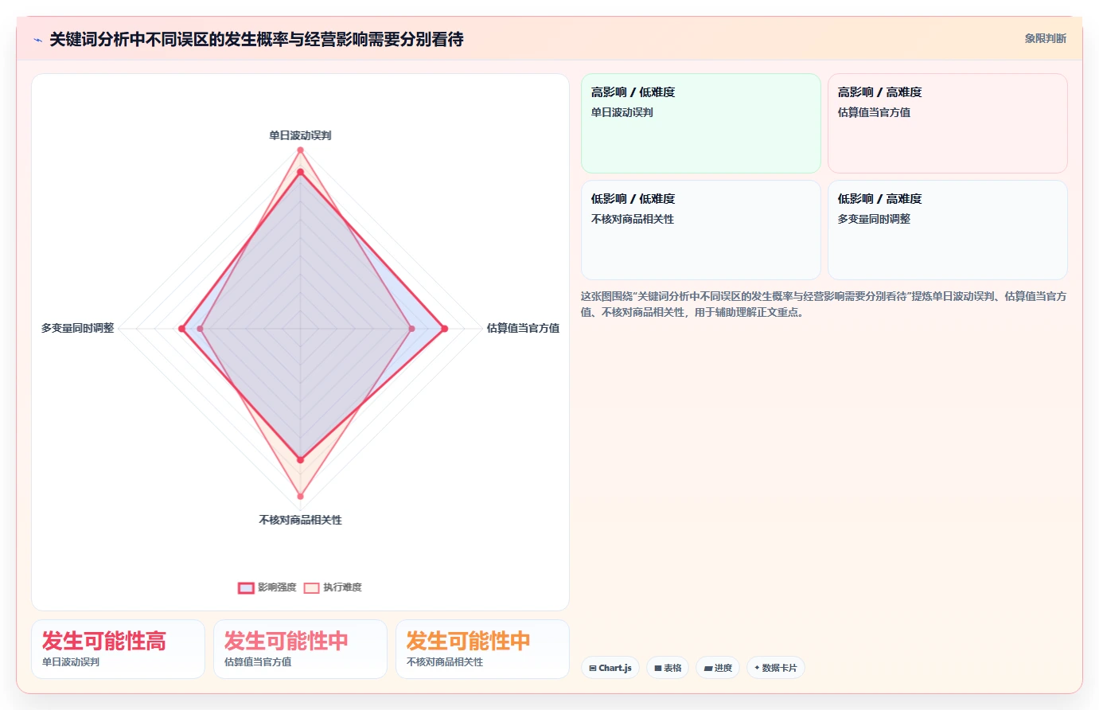The image size is (1099, 710).
Task: Toggle the 执行难度 legend swatch
Action: pos(311,587)
